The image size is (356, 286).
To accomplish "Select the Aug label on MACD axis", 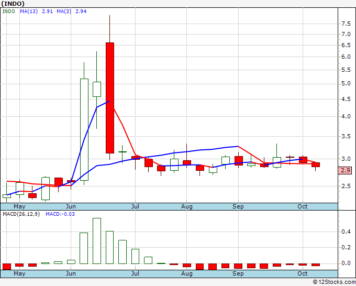I will tap(186, 273).
